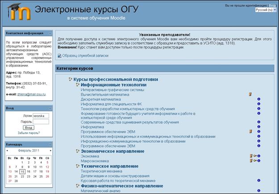The width and height of the screenshot is (279, 194).
Task: Open Вычислительная математика course
Action: [105, 95]
